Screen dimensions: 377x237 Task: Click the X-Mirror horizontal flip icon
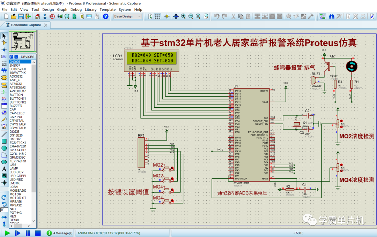[x=4, y=217]
